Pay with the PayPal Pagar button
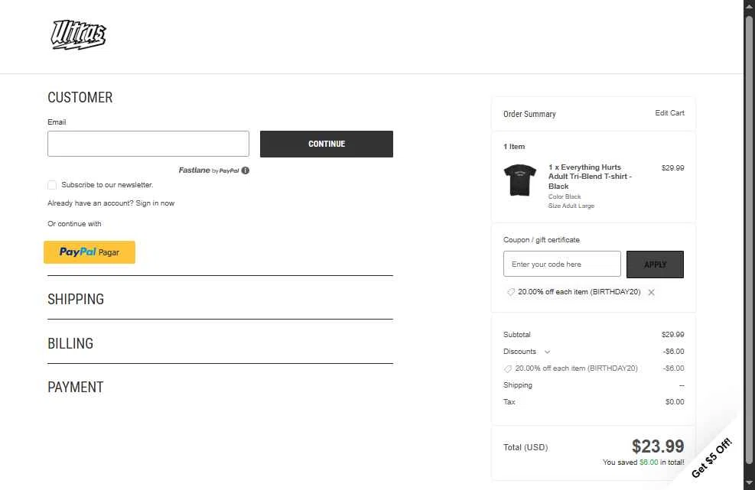 (89, 252)
